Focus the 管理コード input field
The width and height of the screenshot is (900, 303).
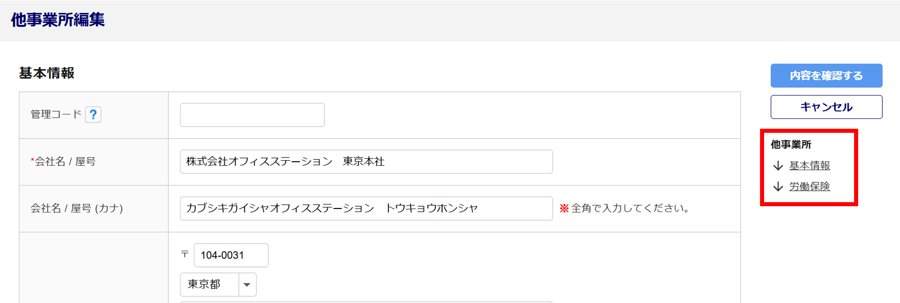pyautogui.click(x=252, y=115)
